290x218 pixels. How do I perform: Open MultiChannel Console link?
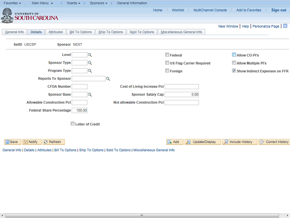tap(210, 10)
